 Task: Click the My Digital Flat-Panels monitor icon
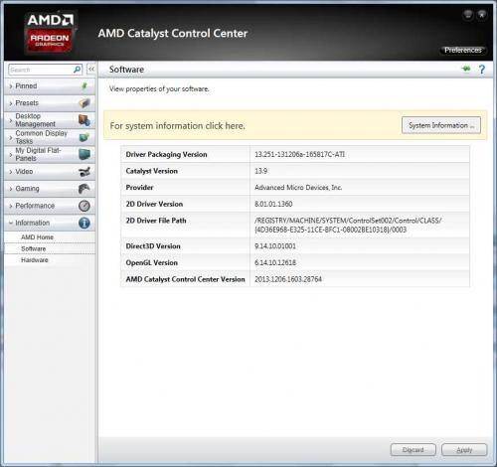pyautogui.click(x=84, y=154)
